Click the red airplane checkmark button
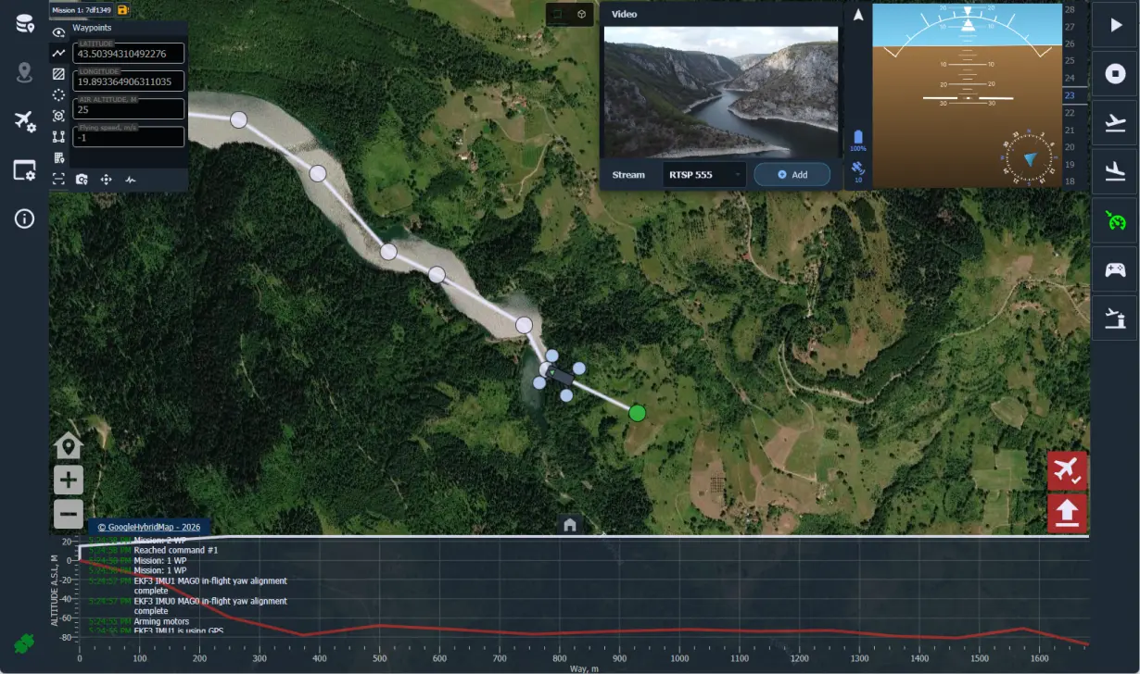Viewport: 1140px width, 674px height. (1067, 470)
